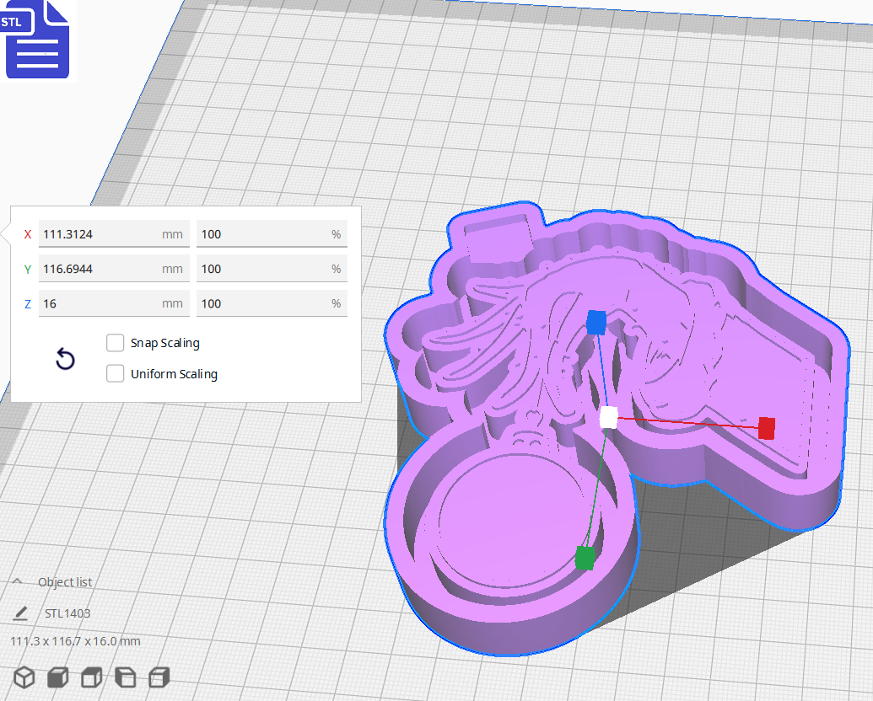The height and width of the screenshot is (701, 873).
Task: Grab the blue Z-axis scale handle
Action: point(595,323)
